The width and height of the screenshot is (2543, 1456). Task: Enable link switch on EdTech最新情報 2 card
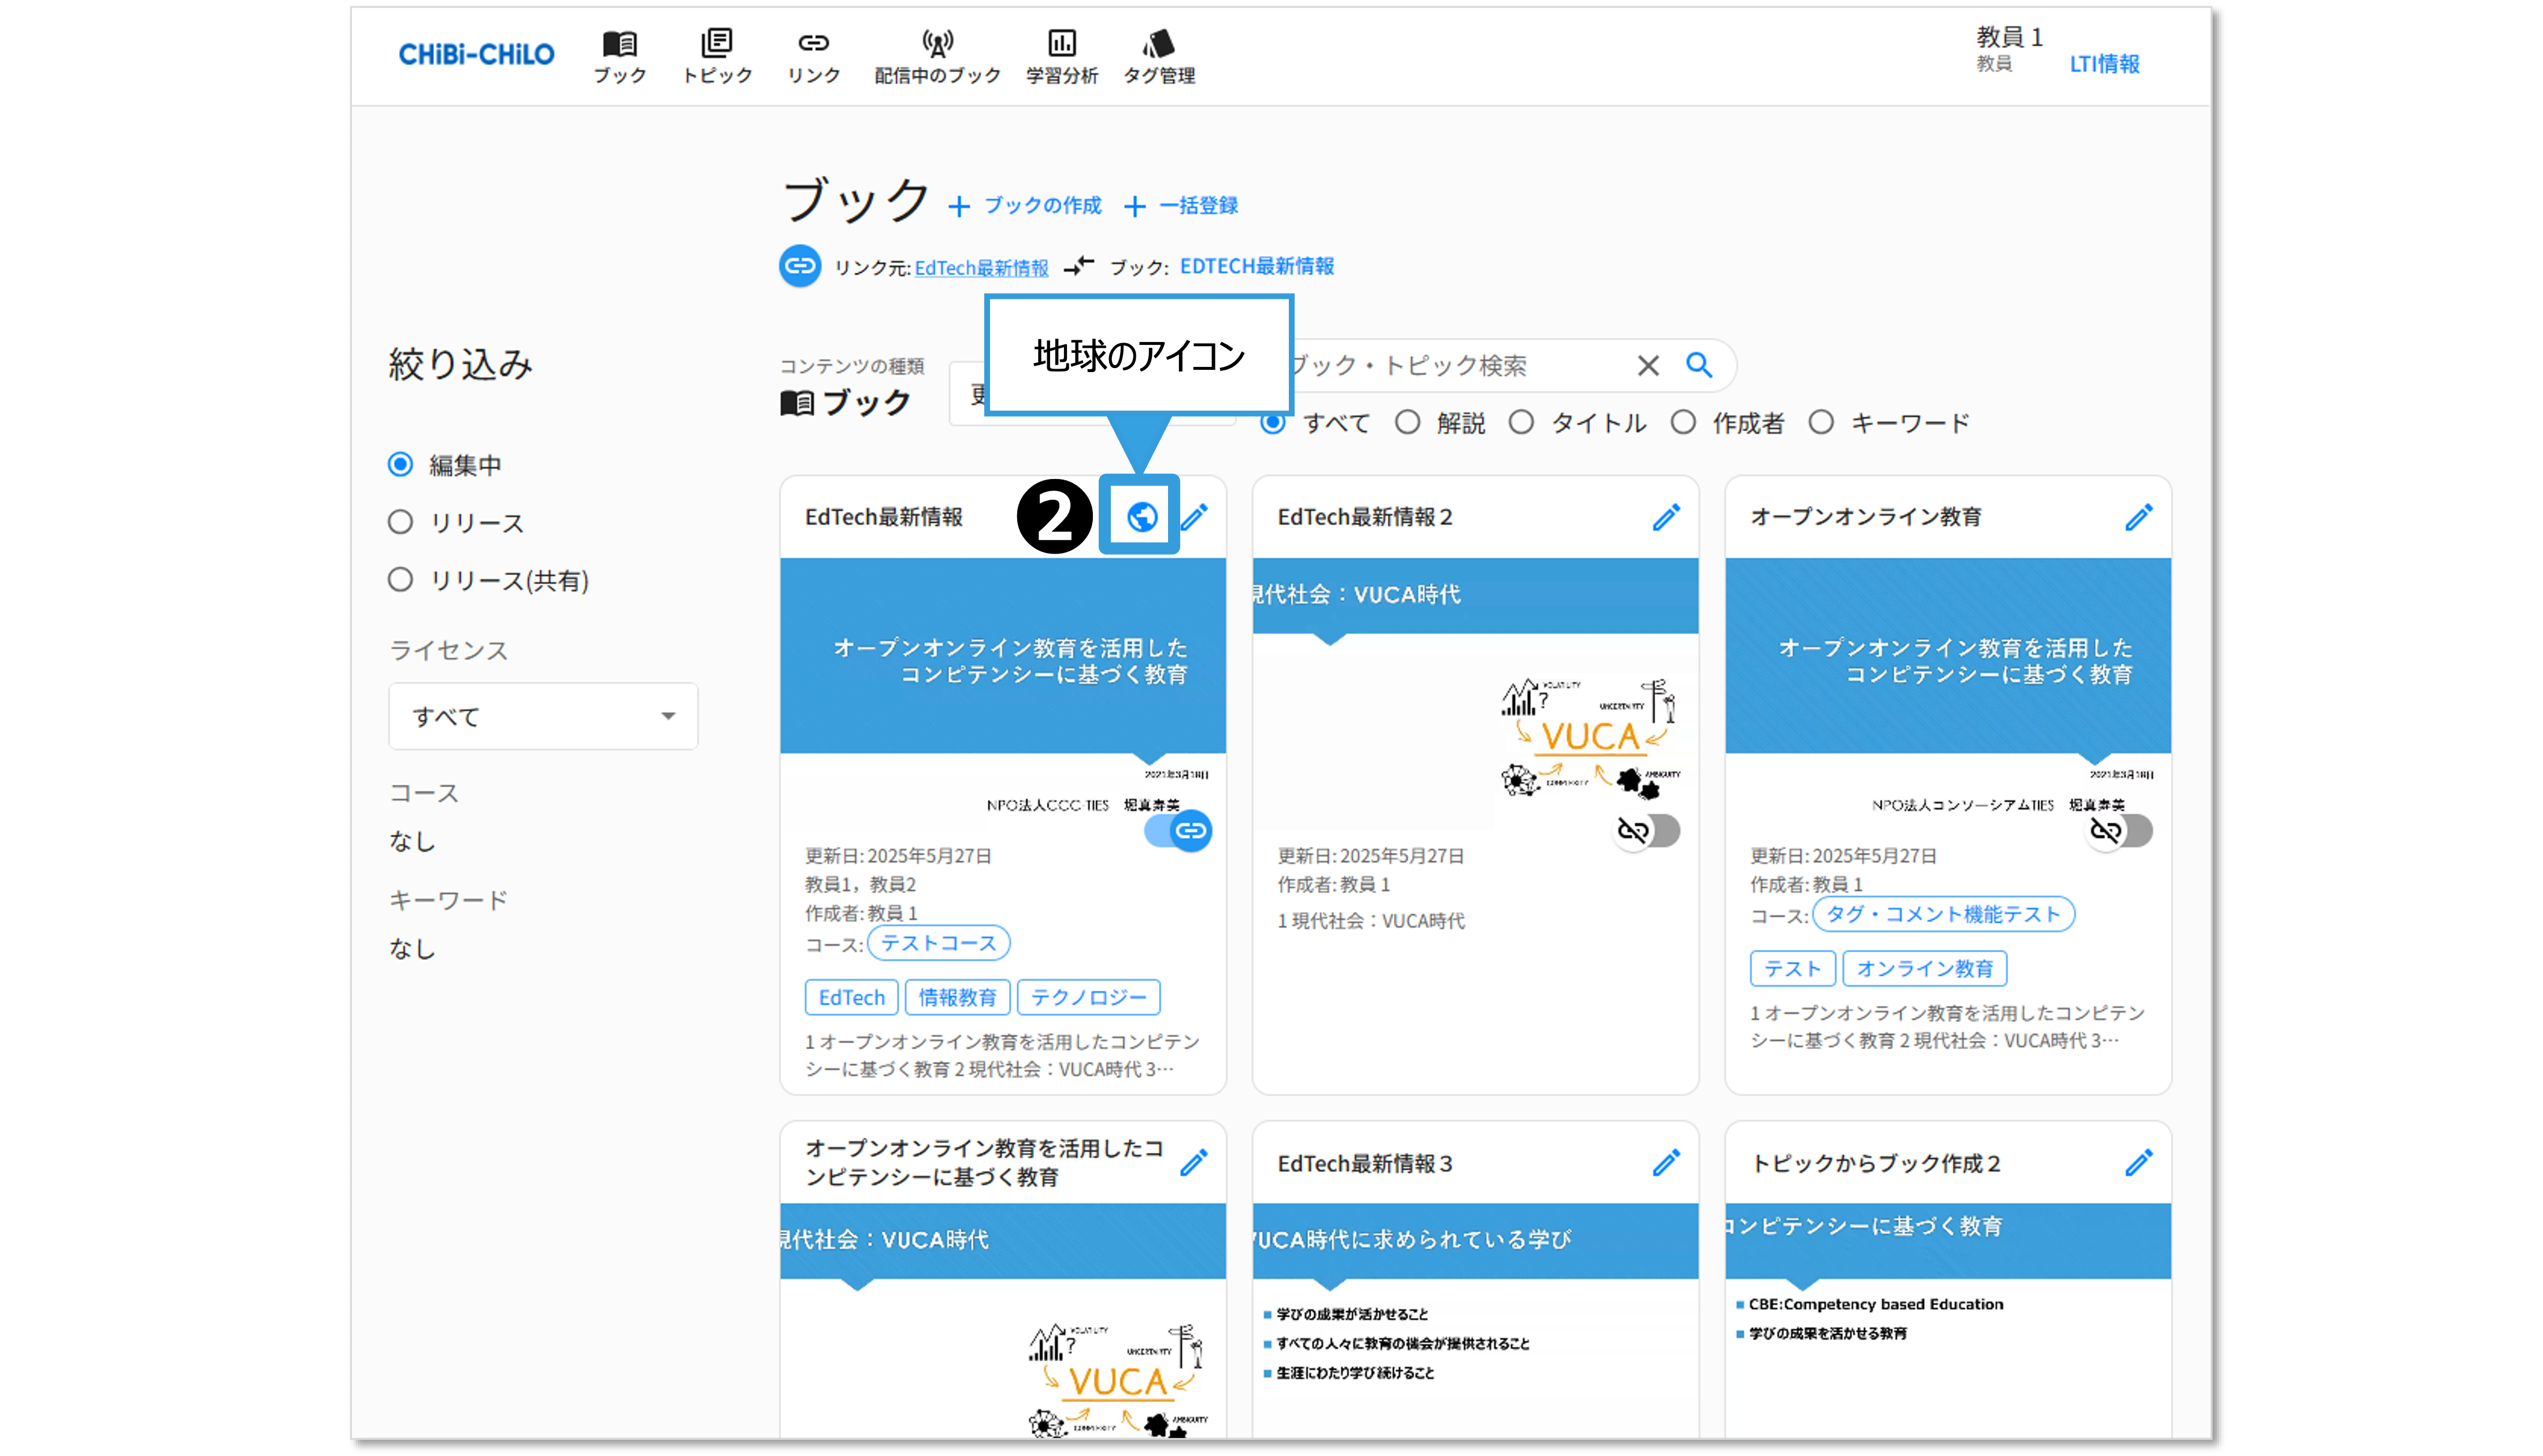pos(1648,830)
